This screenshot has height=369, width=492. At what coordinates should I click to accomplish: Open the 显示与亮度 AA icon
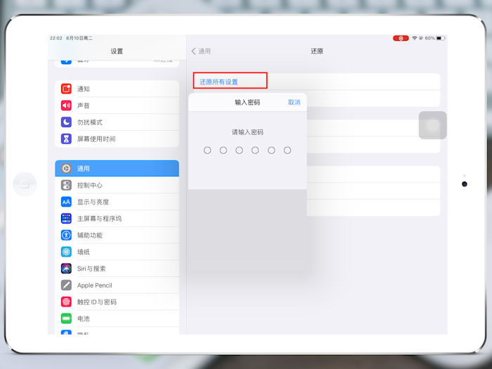(66, 202)
